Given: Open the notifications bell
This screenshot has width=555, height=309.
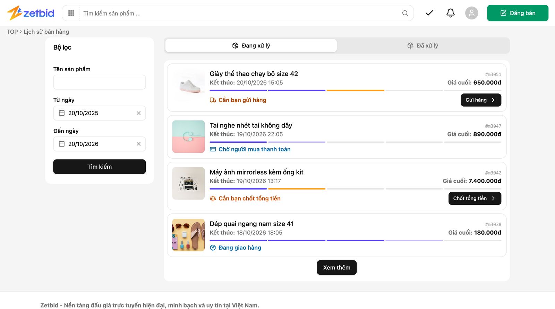Looking at the screenshot, I should pos(450,13).
